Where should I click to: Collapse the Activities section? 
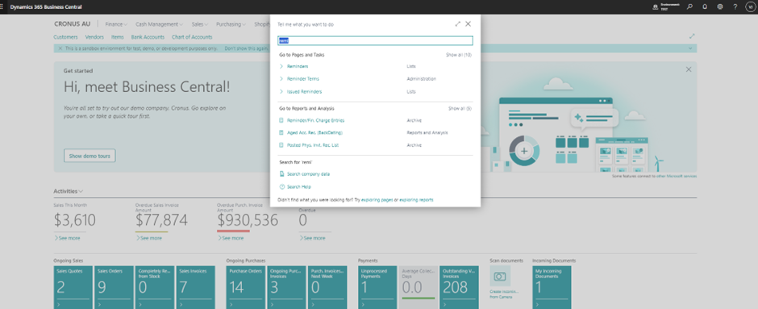pyautogui.click(x=69, y=191)
